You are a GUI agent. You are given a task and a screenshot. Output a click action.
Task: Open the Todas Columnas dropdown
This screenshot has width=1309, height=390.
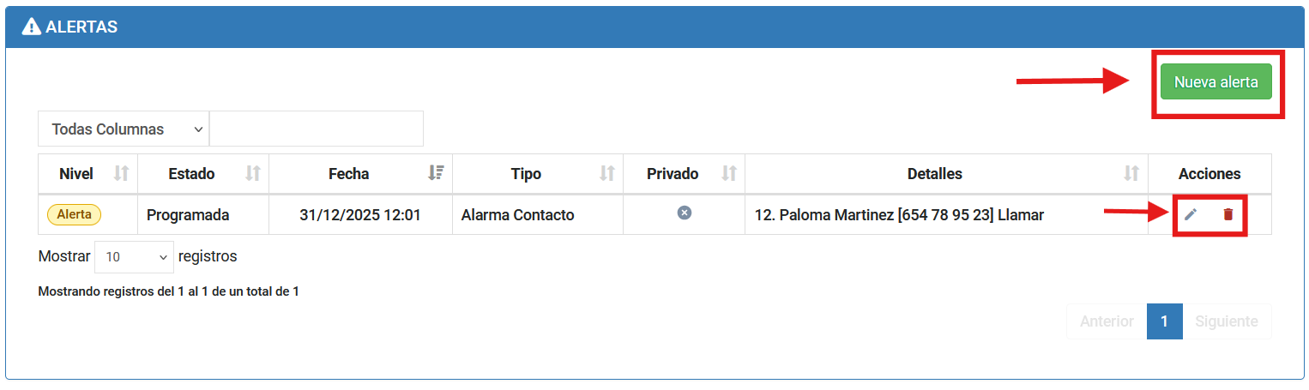(124, 129)
